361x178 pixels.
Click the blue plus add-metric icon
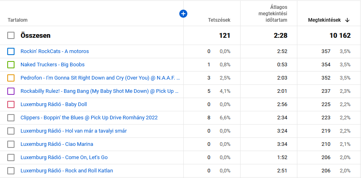point(183,14)
